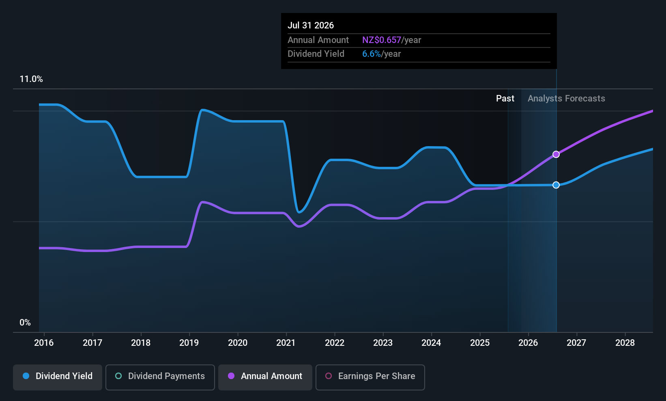The width and height of the screenshot is (666, 401).
Task: Click the 6.6%/year tooltip value
Action: click(382, 54)
